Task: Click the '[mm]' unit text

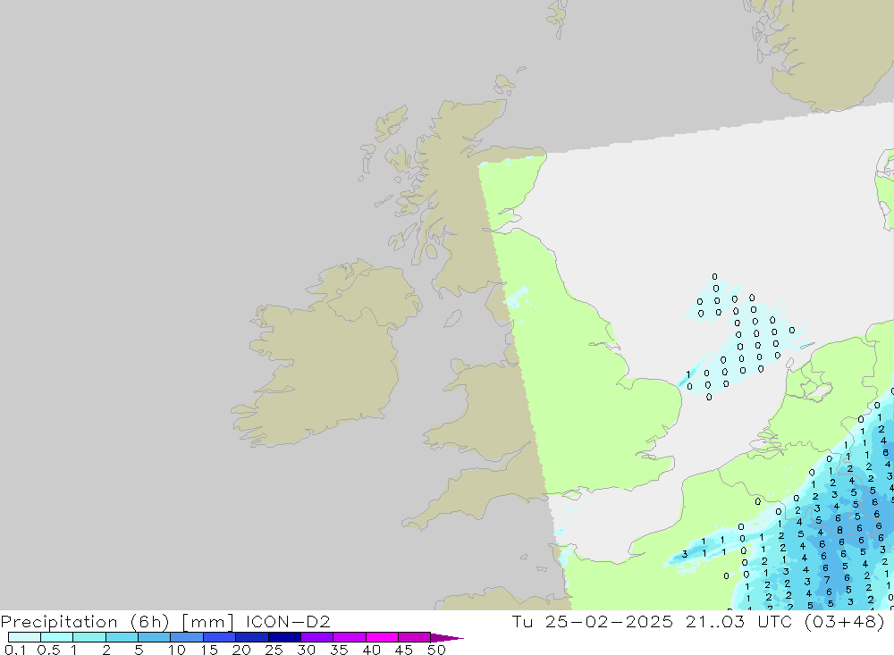Action: 207,621
